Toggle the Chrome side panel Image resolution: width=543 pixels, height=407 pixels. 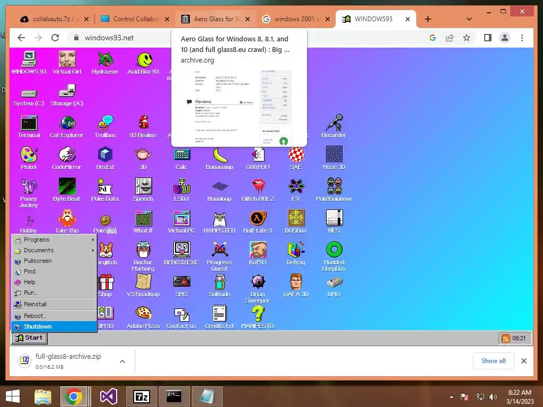tap(488, 38)
